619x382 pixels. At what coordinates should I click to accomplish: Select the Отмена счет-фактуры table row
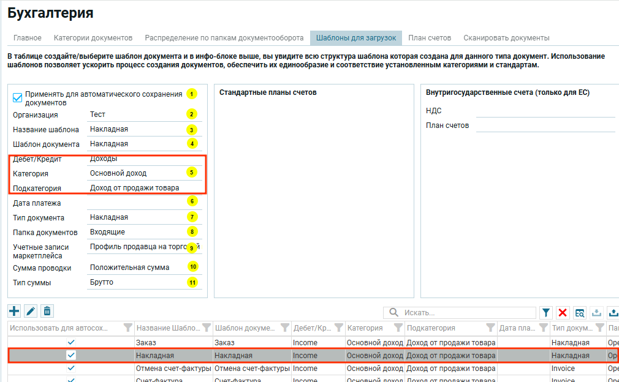(173, 369)
